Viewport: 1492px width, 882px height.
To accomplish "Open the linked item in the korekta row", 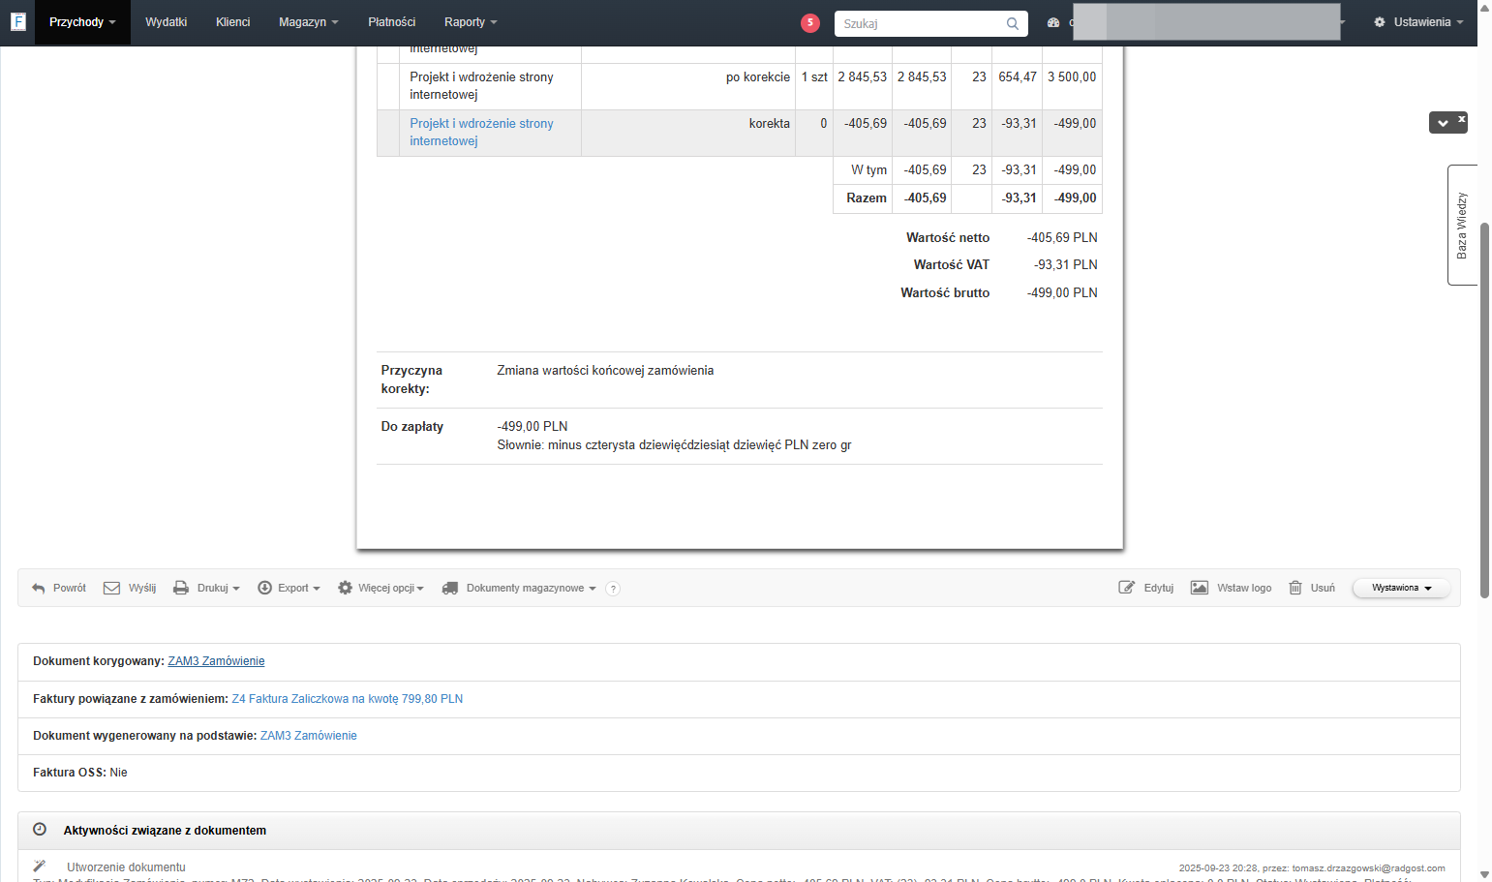I will coord(481,133).
